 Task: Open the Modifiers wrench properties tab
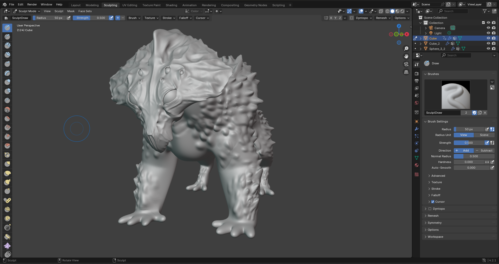417,129
